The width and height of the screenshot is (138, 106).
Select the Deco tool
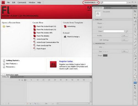click(x=135, y=48)
